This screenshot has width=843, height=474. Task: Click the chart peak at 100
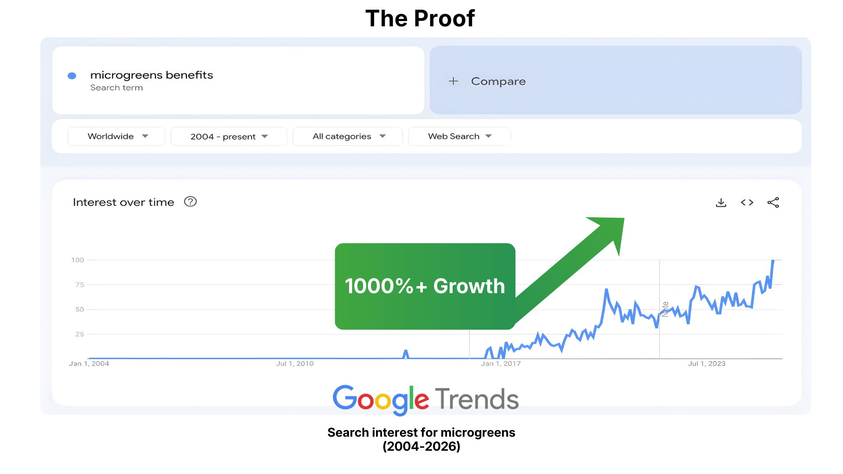(x=773, y=261)
